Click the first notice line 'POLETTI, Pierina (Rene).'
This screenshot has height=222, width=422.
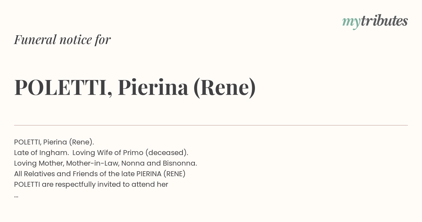(54, 142)
